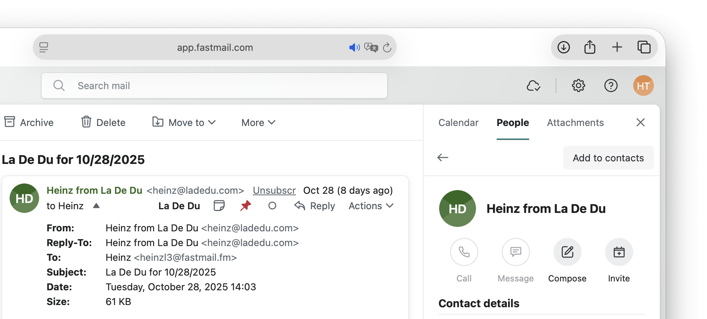The height and width of the screenshot is (319, 707).
Task: Click the Contact details heading
Action: (x=479, y=303)
